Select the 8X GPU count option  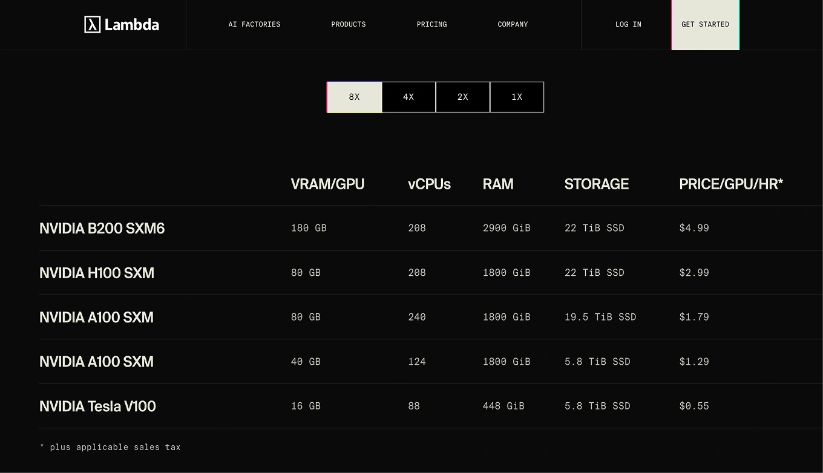[x=355, y=97]
